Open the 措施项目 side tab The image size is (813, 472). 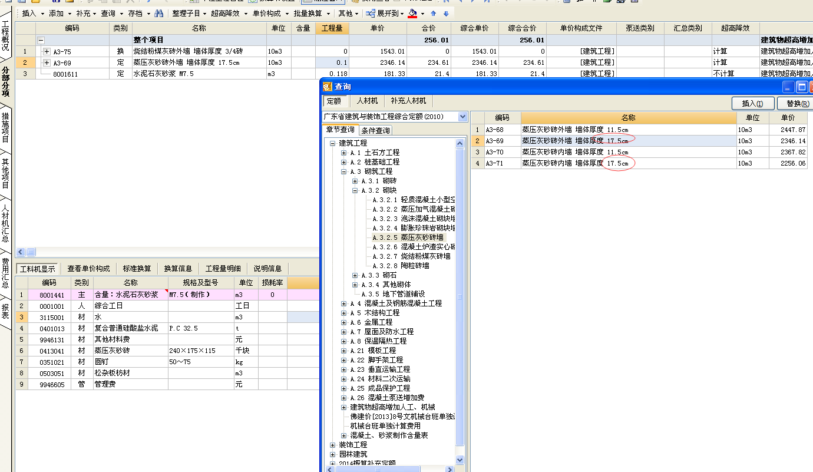(x=5, y=127)
